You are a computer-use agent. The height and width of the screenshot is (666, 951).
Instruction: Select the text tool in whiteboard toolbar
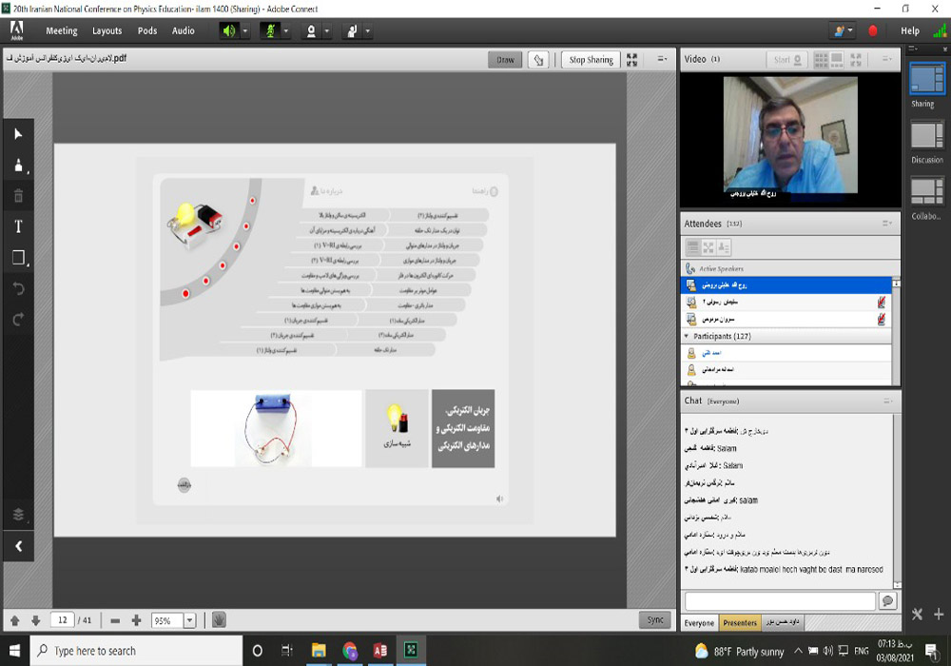tap(18, 226)
